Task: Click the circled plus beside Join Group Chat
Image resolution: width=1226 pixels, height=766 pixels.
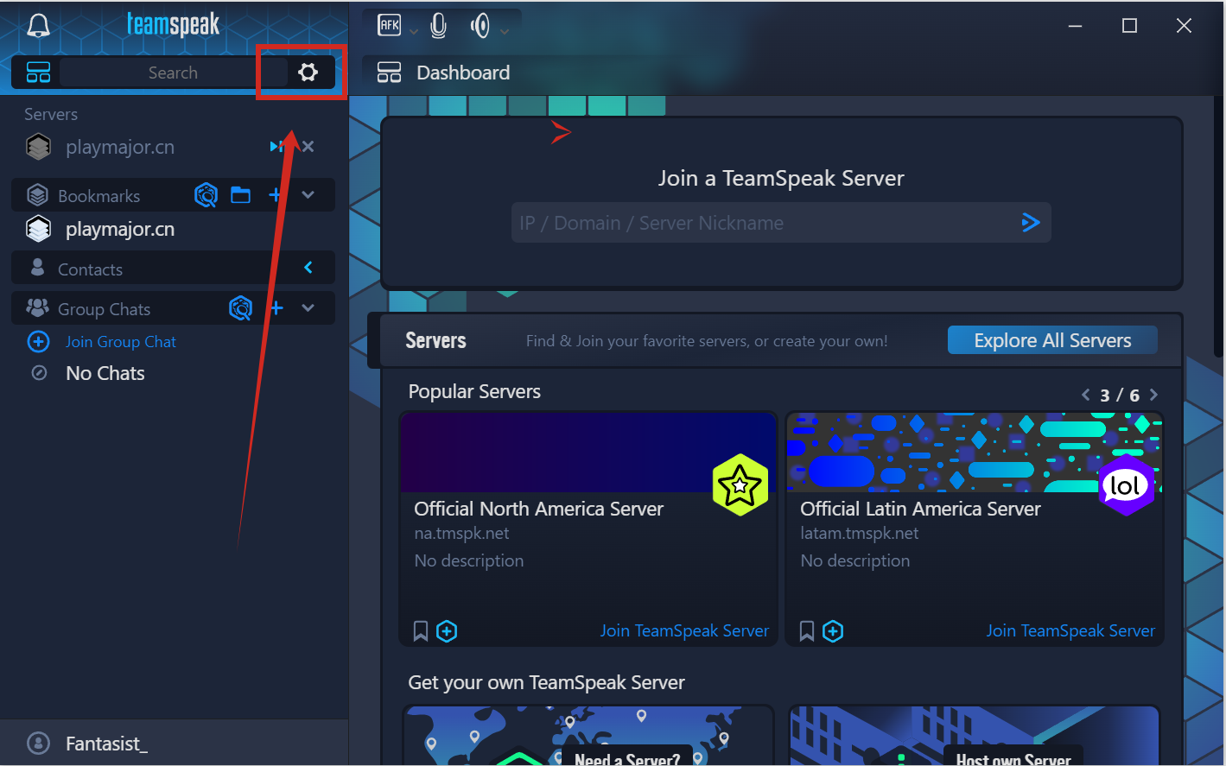Action: [39, 342]
